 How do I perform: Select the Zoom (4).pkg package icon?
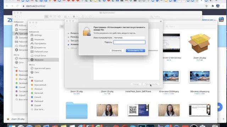pyautogui.click(x=199, y=43)
